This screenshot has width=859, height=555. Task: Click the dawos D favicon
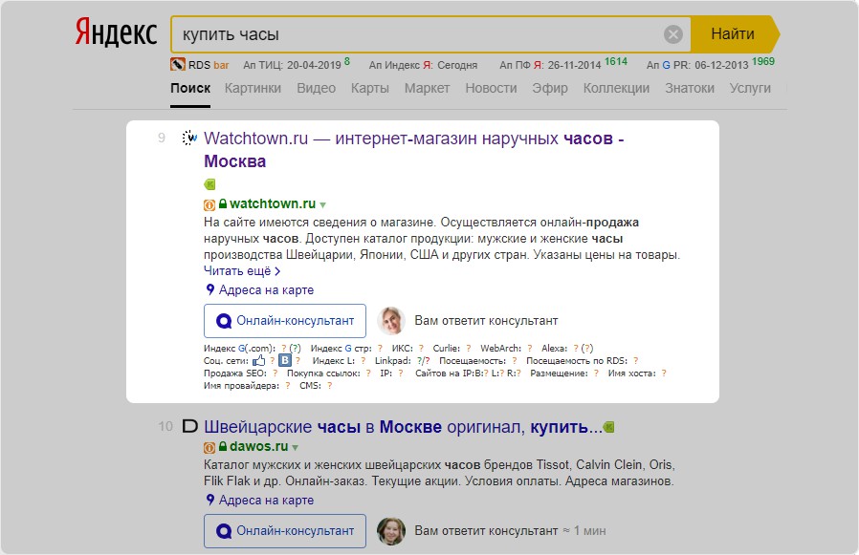[189, 426]
